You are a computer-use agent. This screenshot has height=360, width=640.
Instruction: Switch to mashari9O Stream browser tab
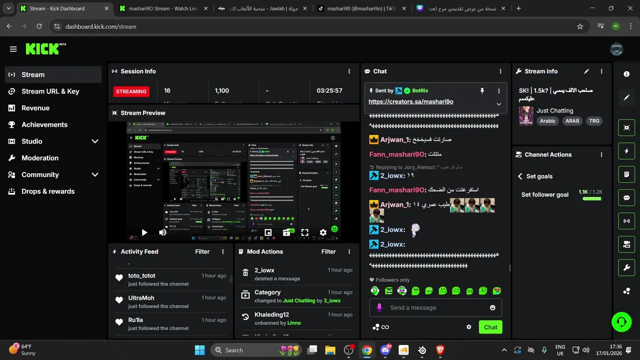[x=163, y=8]
